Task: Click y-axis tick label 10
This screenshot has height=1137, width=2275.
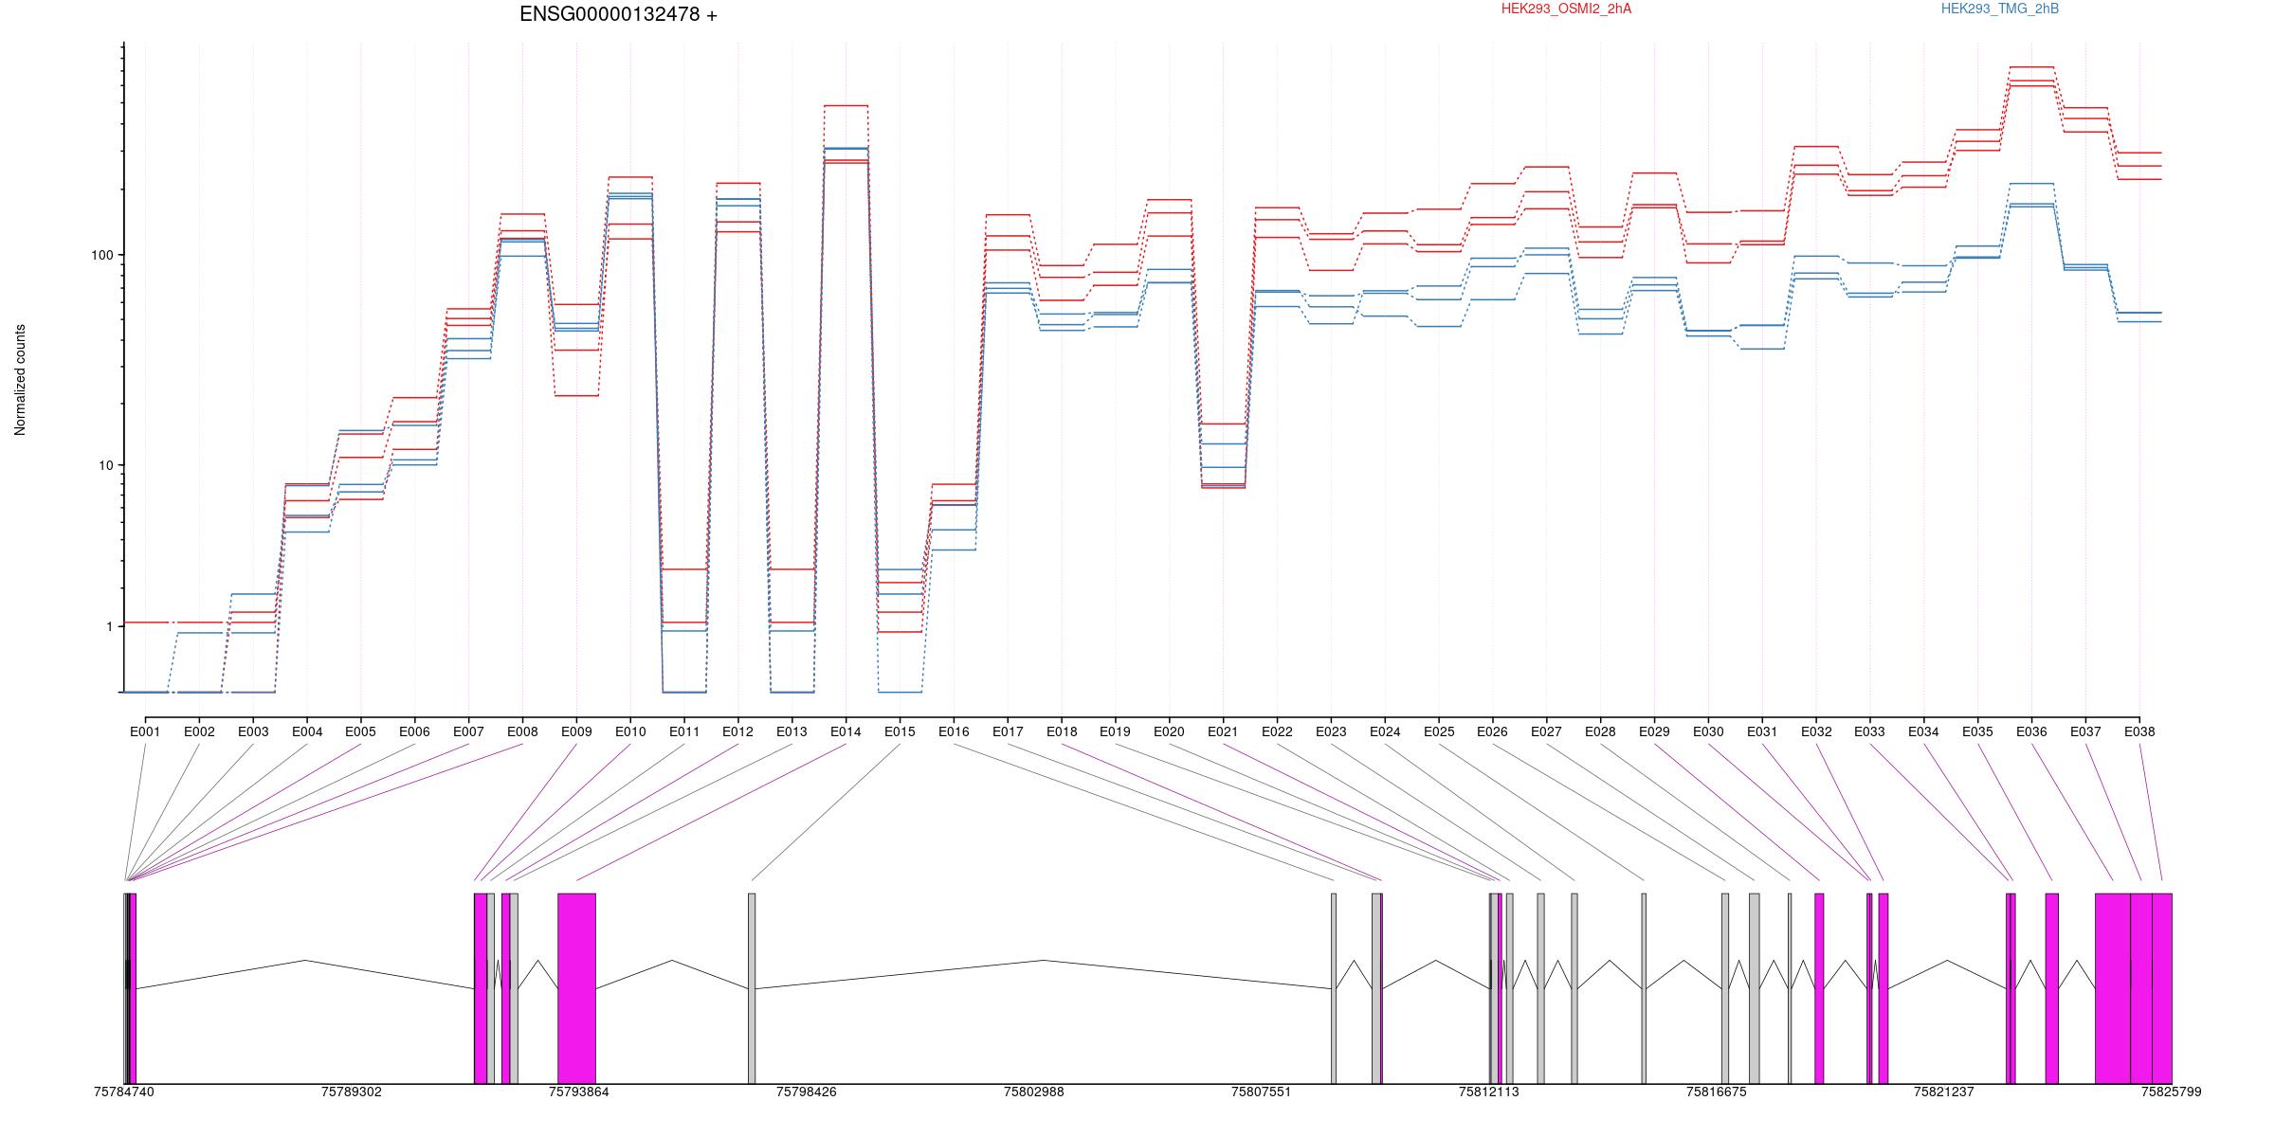Action: pyautogui.click(x=105, y=465)
